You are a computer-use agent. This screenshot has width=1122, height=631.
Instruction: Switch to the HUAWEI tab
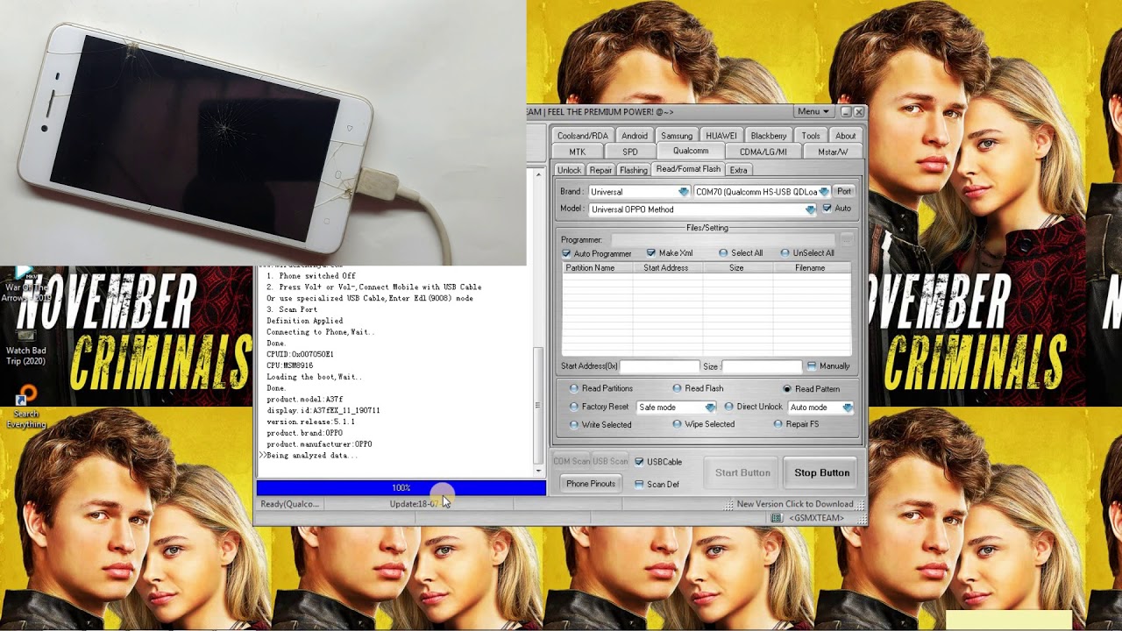(721, 136)
